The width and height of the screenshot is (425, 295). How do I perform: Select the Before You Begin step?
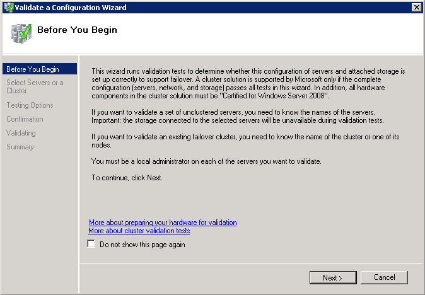click(33, 69)
